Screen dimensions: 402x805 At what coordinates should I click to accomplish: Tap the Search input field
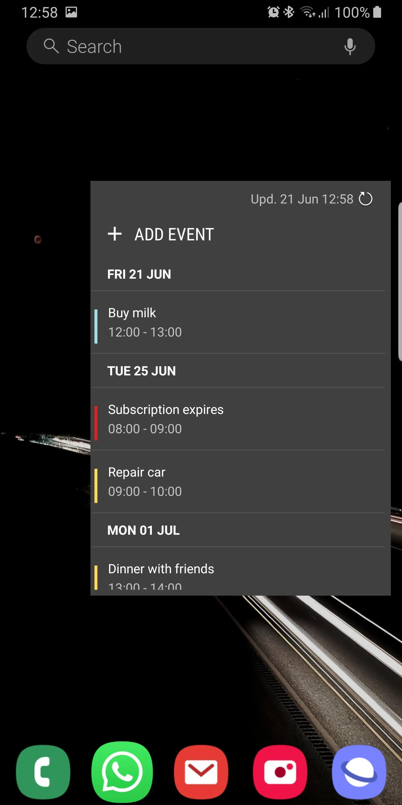tap(200, 47)
